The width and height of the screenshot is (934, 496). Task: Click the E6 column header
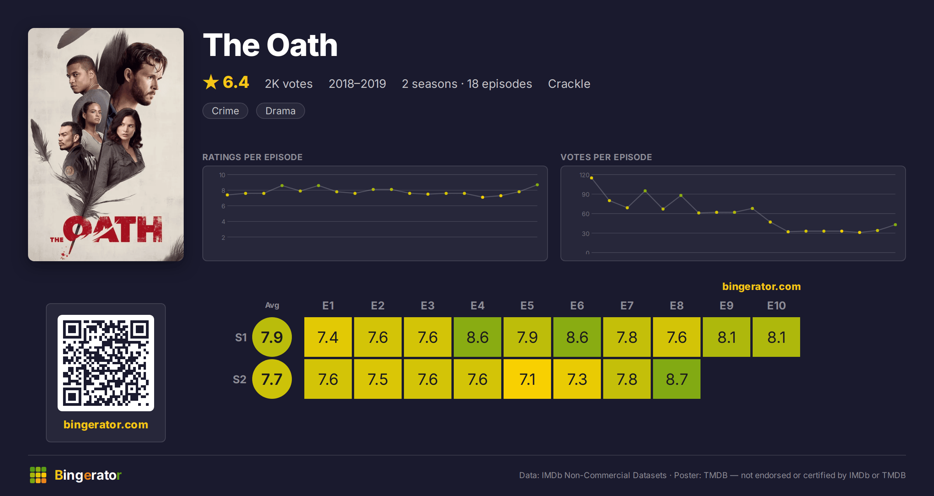(577, 306)
